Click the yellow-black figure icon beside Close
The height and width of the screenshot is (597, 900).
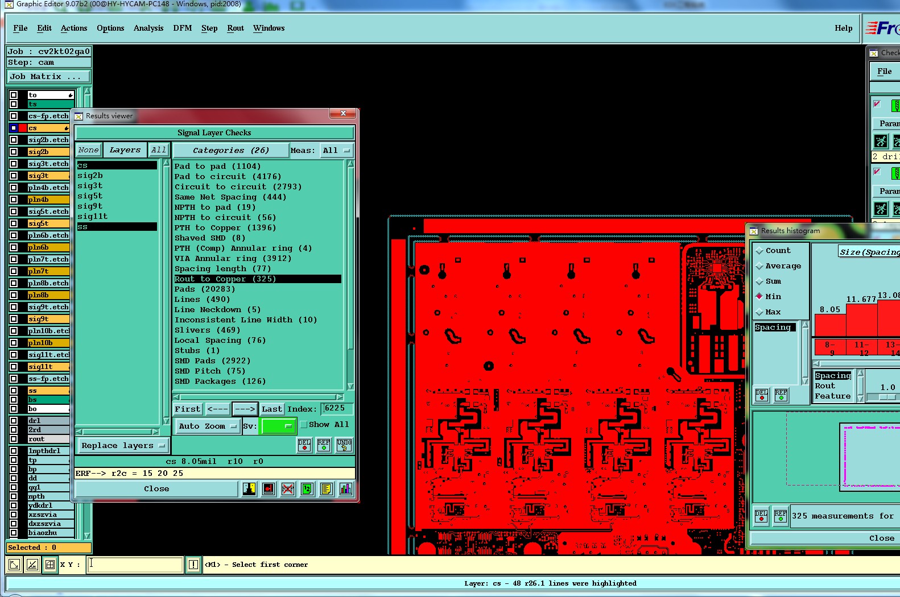point(249,489)
